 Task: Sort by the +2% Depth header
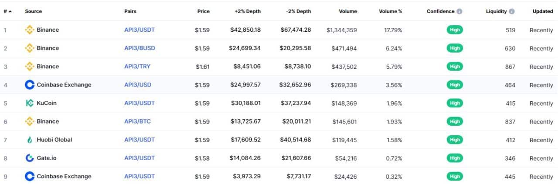248,11
